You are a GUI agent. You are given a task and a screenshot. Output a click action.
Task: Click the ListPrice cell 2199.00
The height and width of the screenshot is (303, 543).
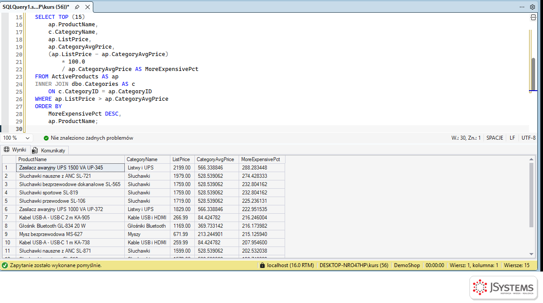tap(183, 168)
